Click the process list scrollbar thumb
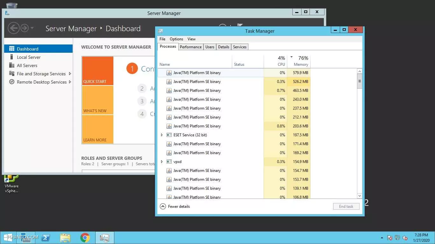 (x=360, y=81)
